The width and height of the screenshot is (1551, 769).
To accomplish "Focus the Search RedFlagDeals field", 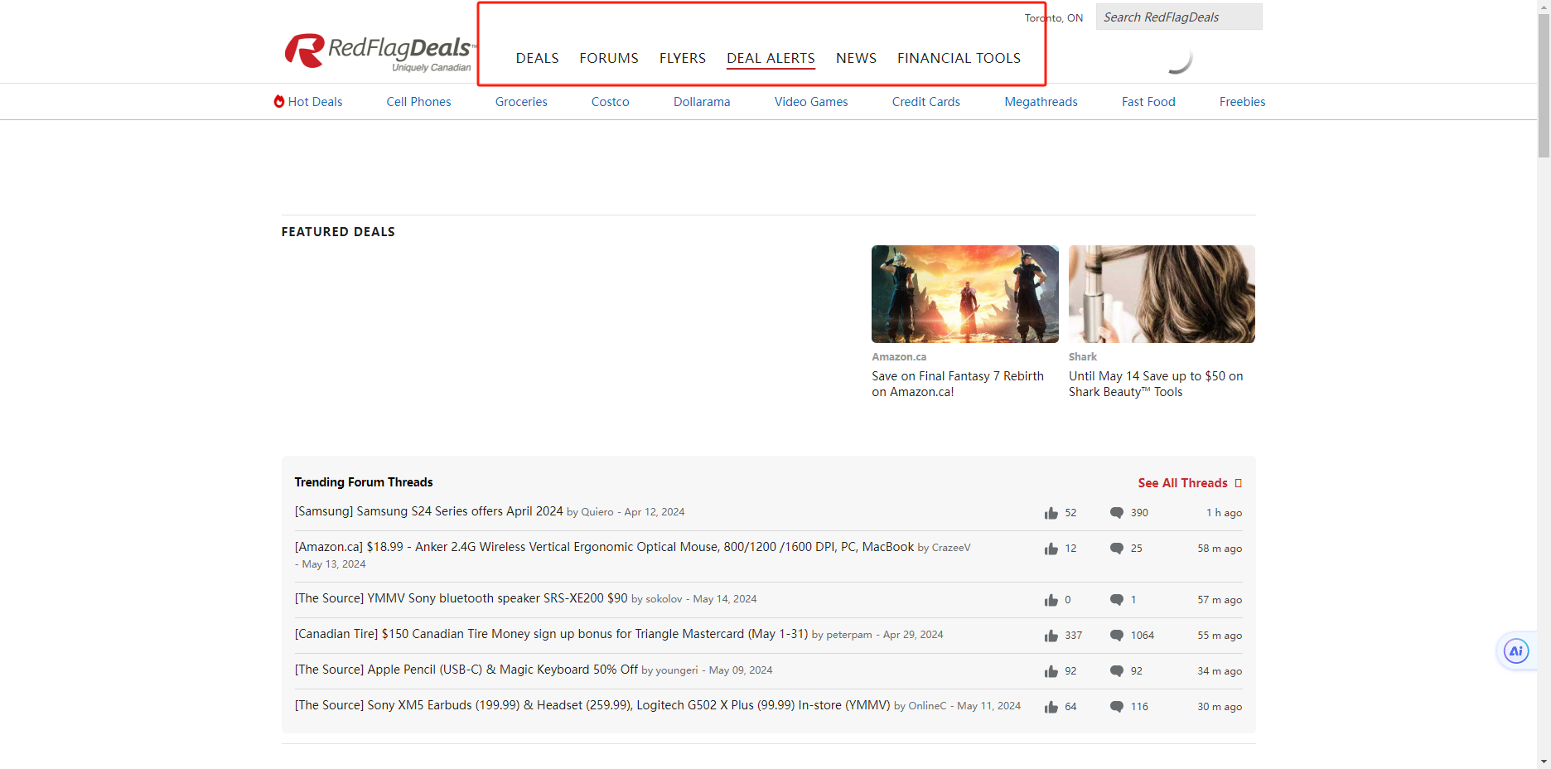I will 1179,17.
